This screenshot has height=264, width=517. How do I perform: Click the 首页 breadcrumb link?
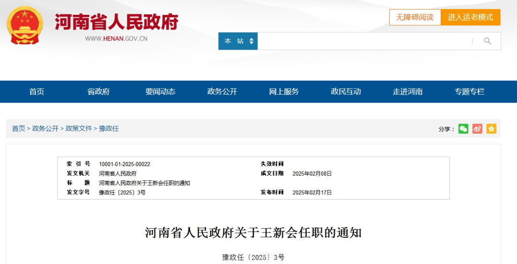tap(19, 128)
